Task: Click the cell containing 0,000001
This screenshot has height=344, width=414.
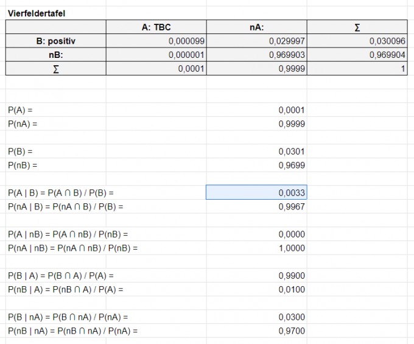Action: coord(156,55)
